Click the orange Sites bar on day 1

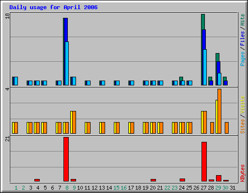tap(16, 128)
